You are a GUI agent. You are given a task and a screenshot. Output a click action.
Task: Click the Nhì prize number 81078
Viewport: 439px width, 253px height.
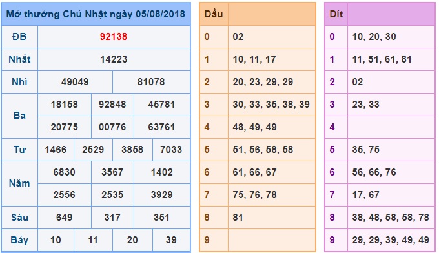(x=151, y=82)
